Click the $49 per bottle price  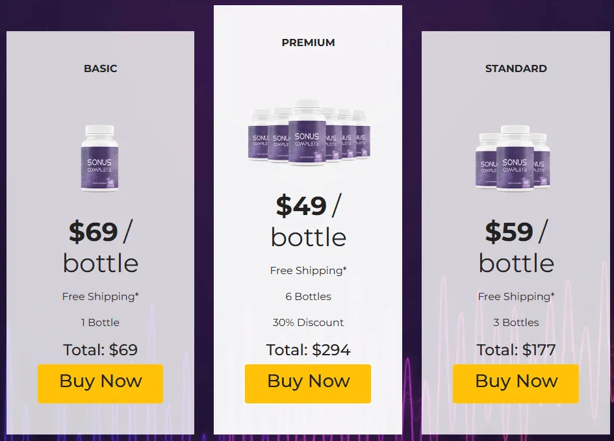pyautogui.click(x=307, y=221)
